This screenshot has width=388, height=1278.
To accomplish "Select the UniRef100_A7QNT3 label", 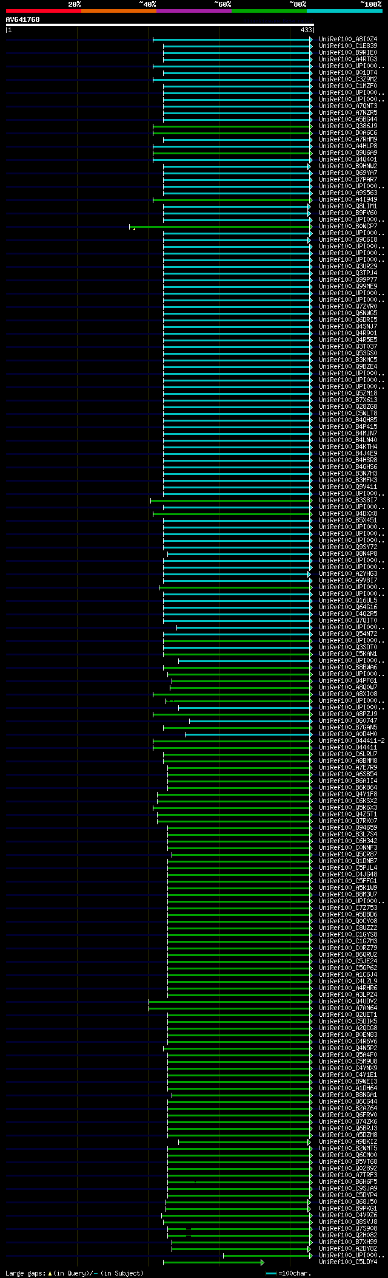I will (x=348, y=106).
